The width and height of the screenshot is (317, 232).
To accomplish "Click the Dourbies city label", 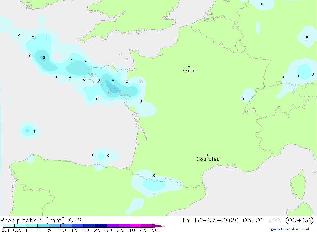I will click(x=208, y=159).
